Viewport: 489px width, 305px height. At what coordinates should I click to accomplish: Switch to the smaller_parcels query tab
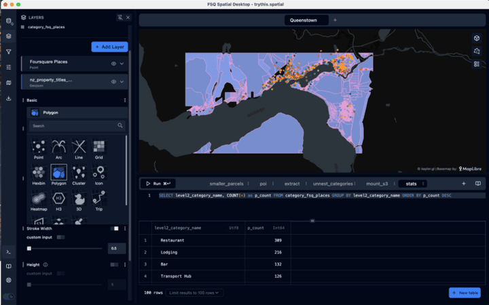pyautogui.click(x=226, y=184)
